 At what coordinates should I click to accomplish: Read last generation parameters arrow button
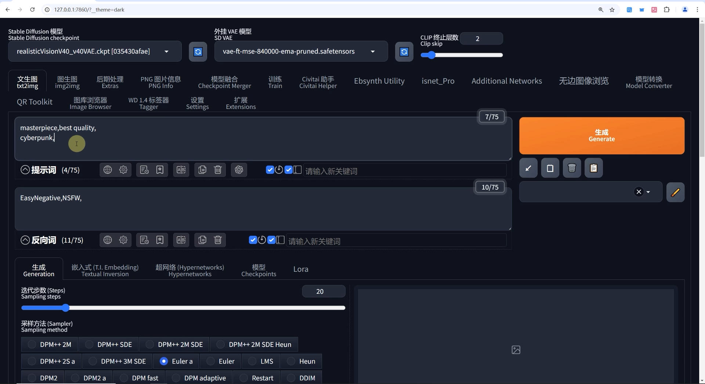(x=528, y=168)
